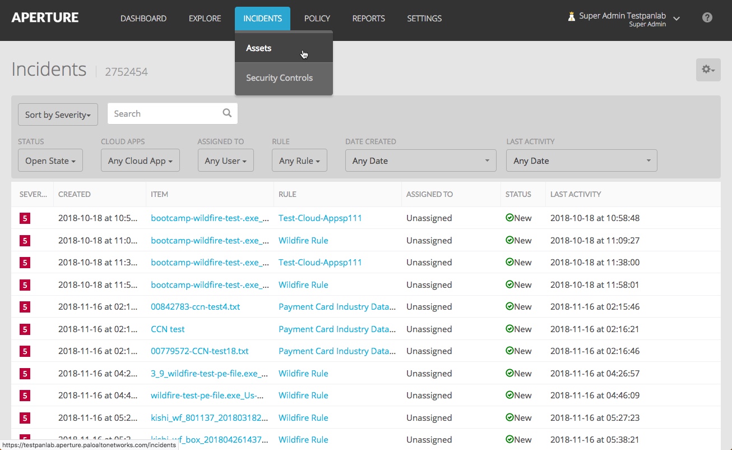Image resolution: width=732 pixels, height=450 pixels.
Task: Click the gear settings icon
Action: click(x=707, y=70)
